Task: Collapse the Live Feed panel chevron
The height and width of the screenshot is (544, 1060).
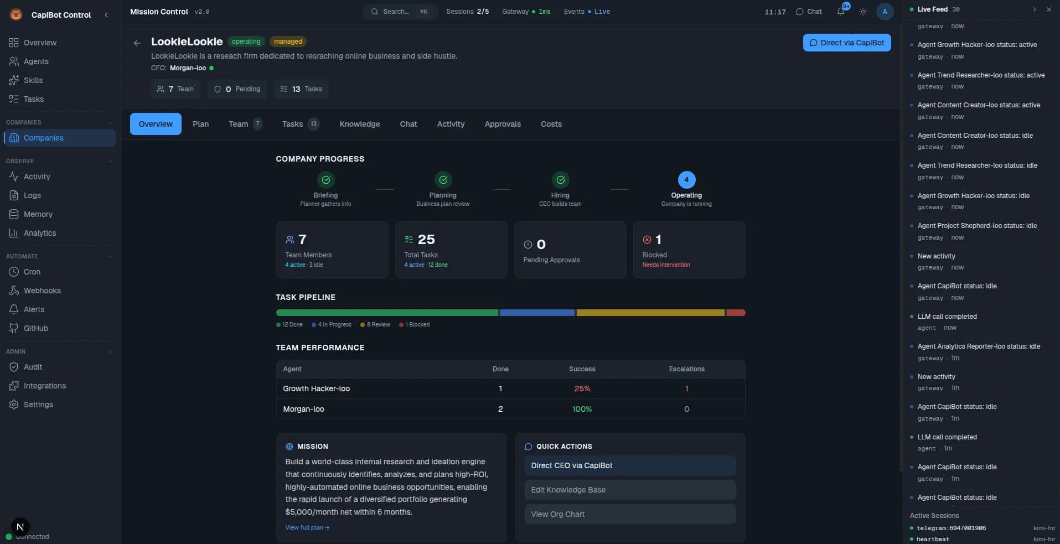Action: (x=1034, y=9)
